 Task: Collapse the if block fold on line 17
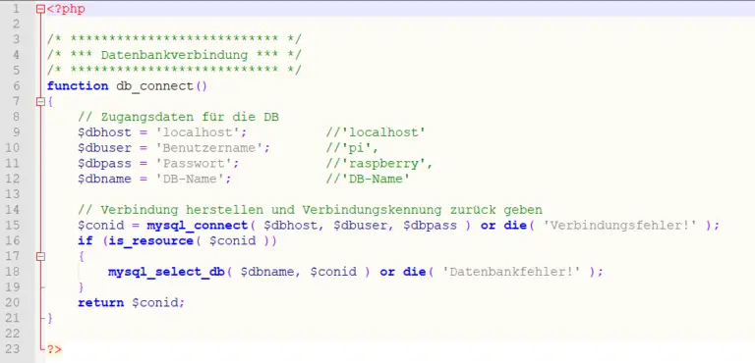tap(41, 257)
